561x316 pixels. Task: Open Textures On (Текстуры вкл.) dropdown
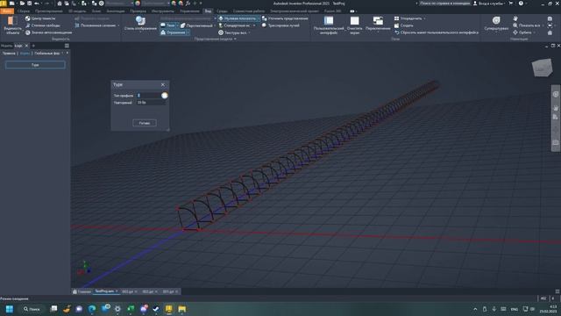click(x=234, y=32)
